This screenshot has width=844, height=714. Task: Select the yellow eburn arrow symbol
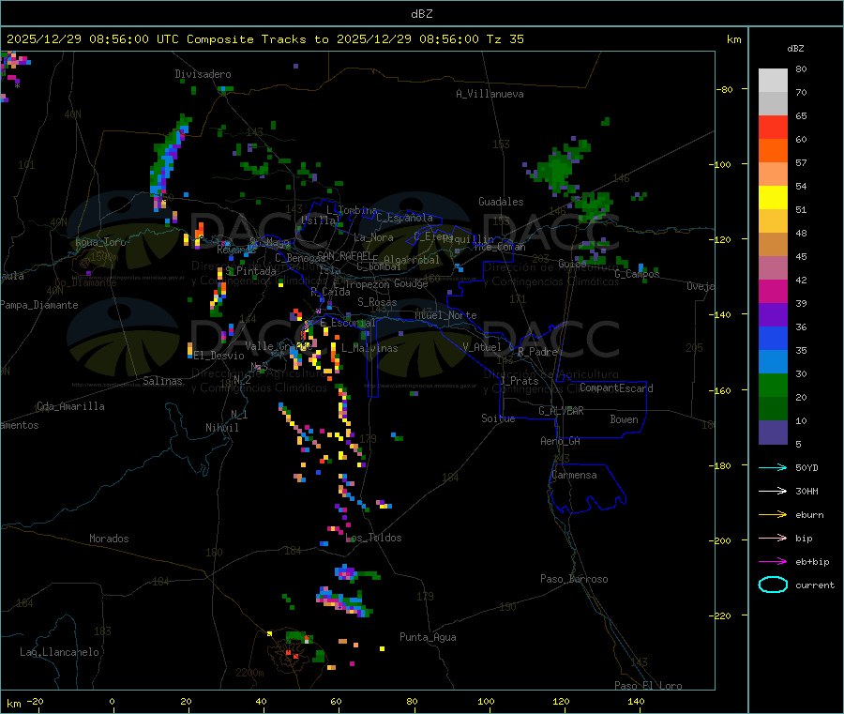tap(773, 515)
